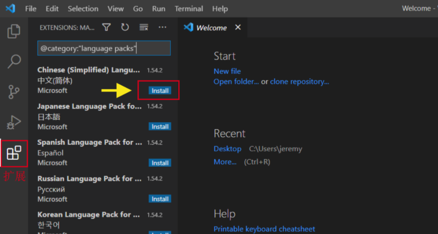Click the C:\Users\jeremy path text

point(275,149)
